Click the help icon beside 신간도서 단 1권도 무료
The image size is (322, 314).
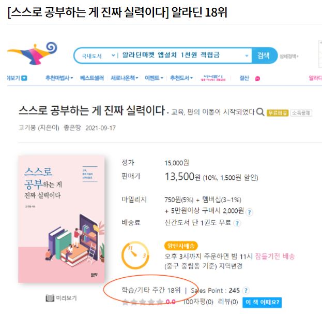point(237,223)
